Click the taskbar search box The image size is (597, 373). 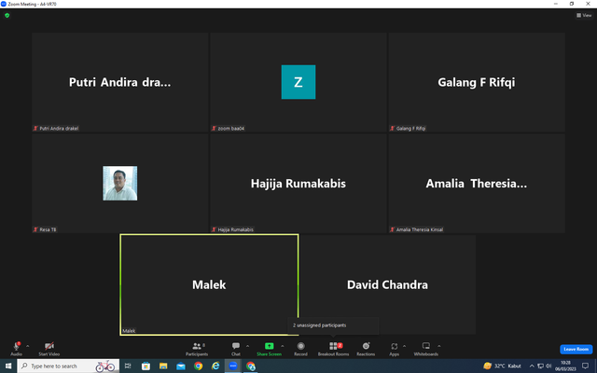click(68, 366)
